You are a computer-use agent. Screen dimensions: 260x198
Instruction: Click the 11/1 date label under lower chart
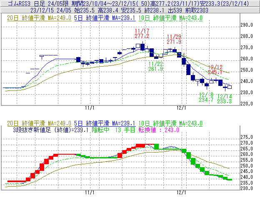90,193
